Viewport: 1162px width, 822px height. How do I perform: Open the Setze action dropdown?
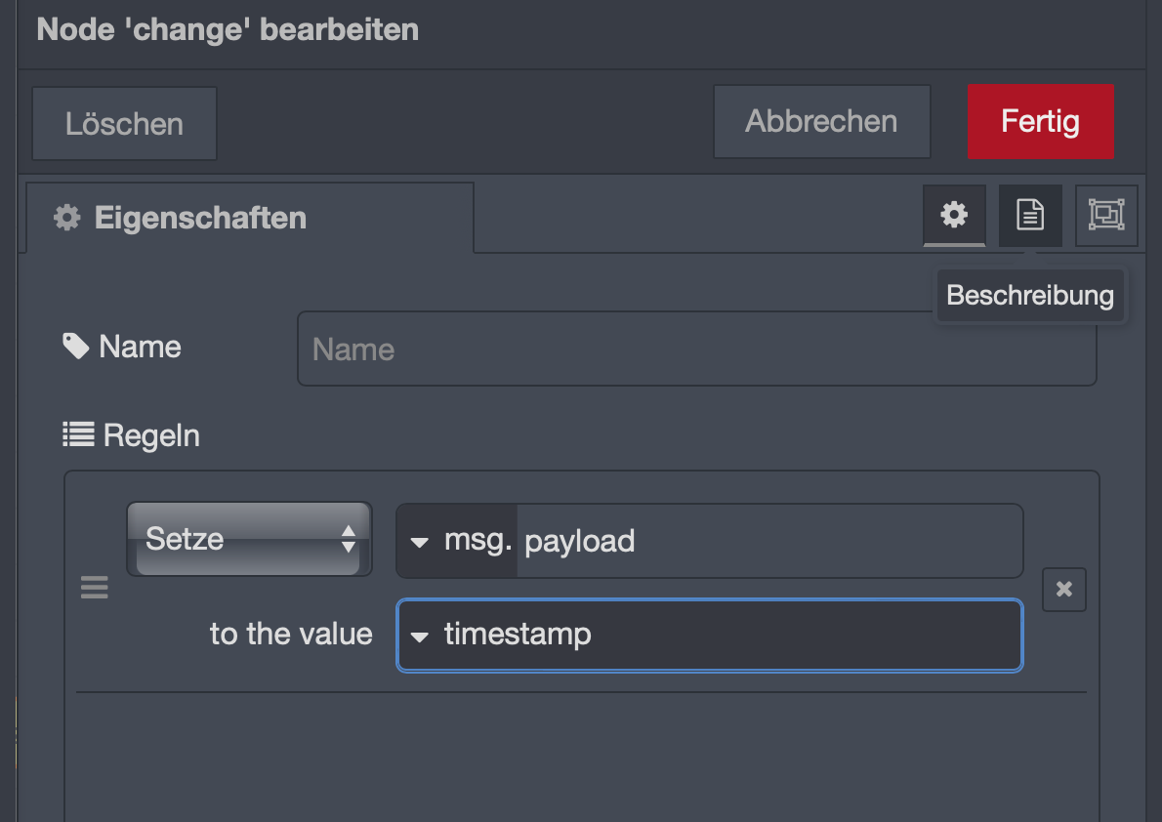tap(249, 539)
